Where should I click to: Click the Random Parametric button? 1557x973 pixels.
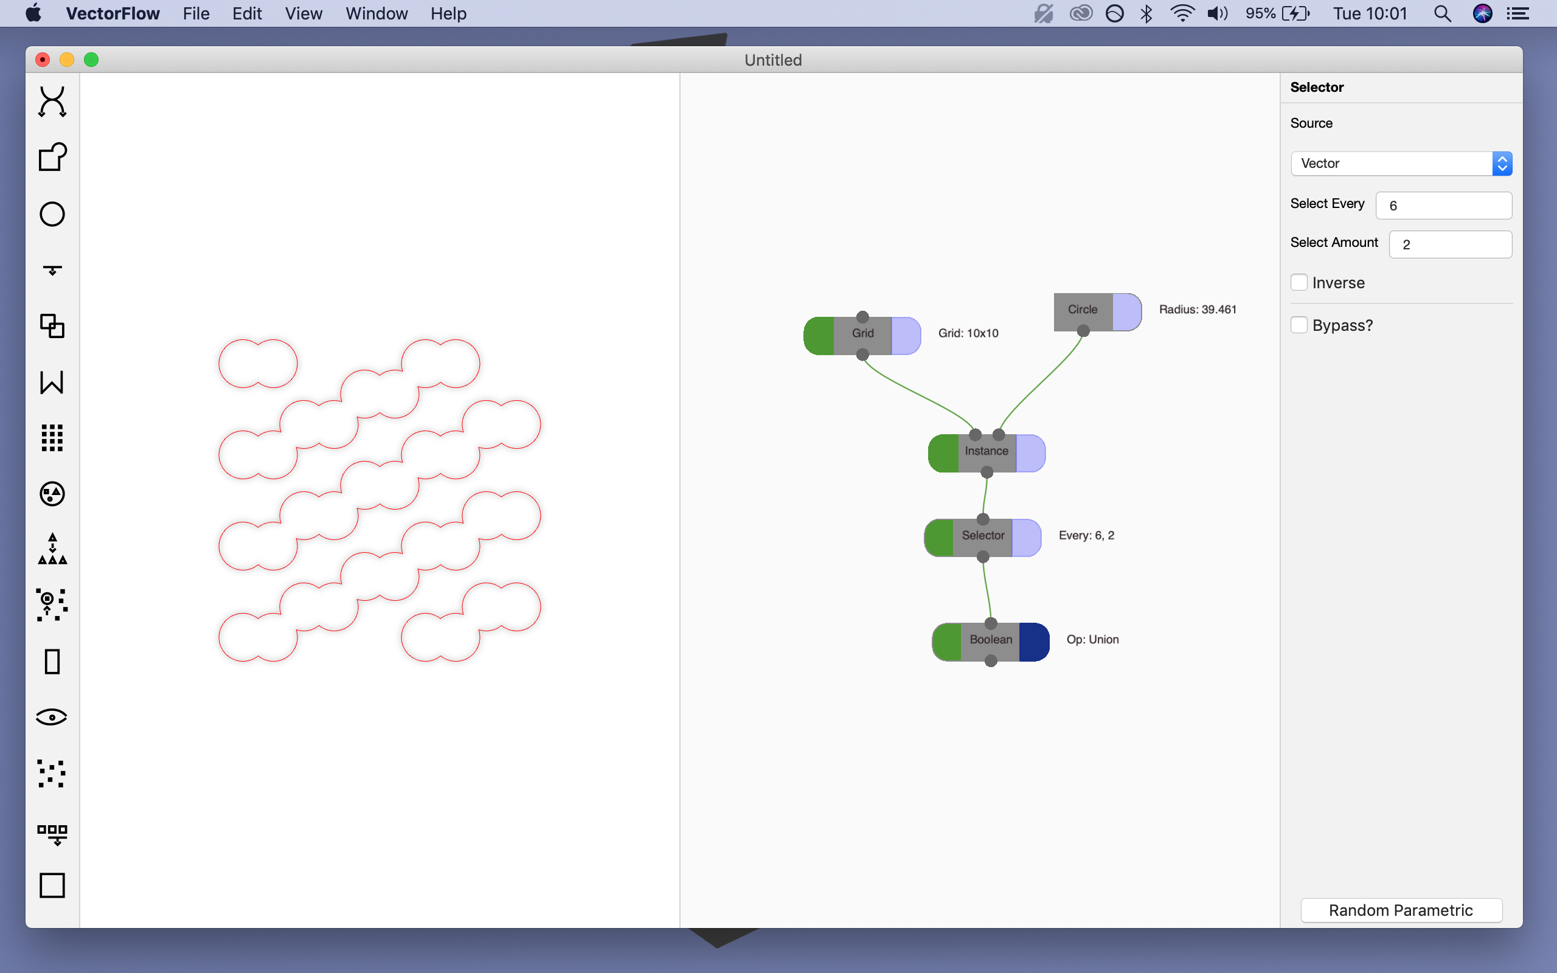(x=1401, y=910)
